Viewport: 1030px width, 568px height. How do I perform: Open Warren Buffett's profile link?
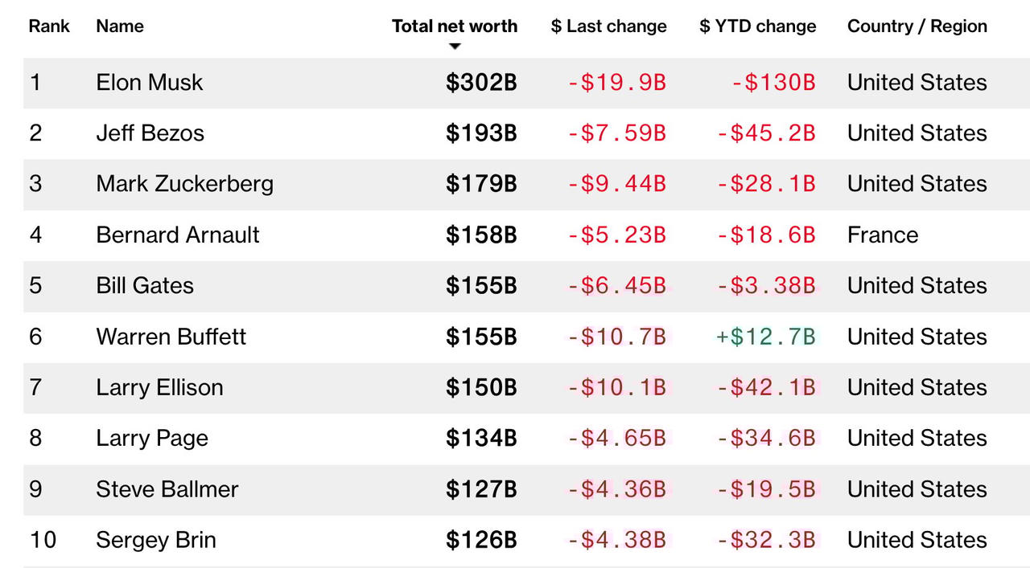[171, 337]
